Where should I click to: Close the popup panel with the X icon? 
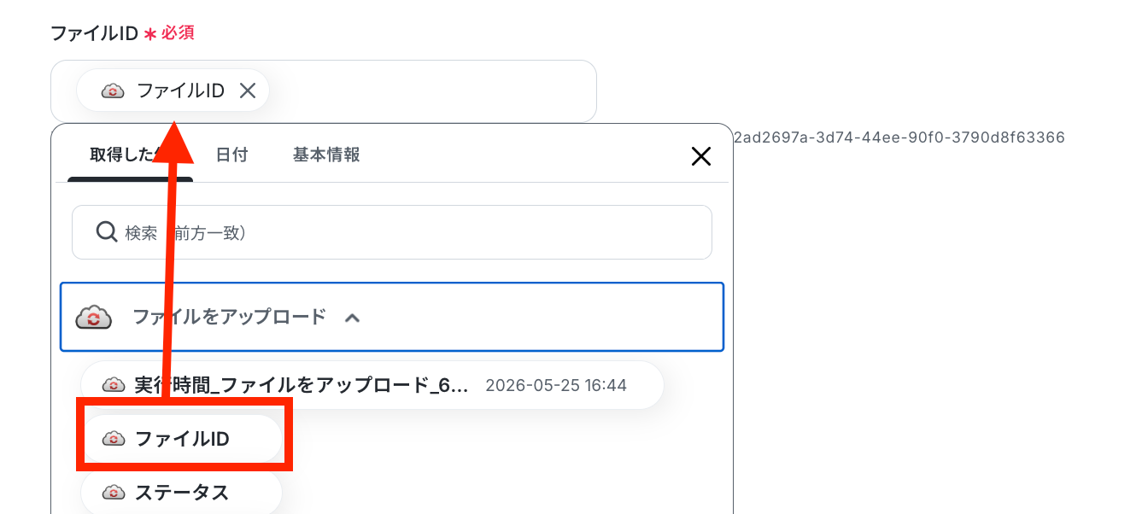(x=701, y=156)
